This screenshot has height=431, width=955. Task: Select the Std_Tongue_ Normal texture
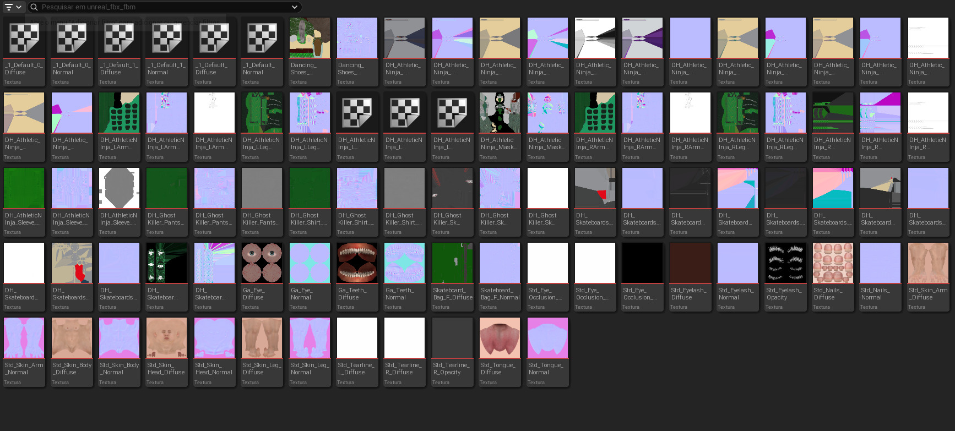click(x=548, y=352)
